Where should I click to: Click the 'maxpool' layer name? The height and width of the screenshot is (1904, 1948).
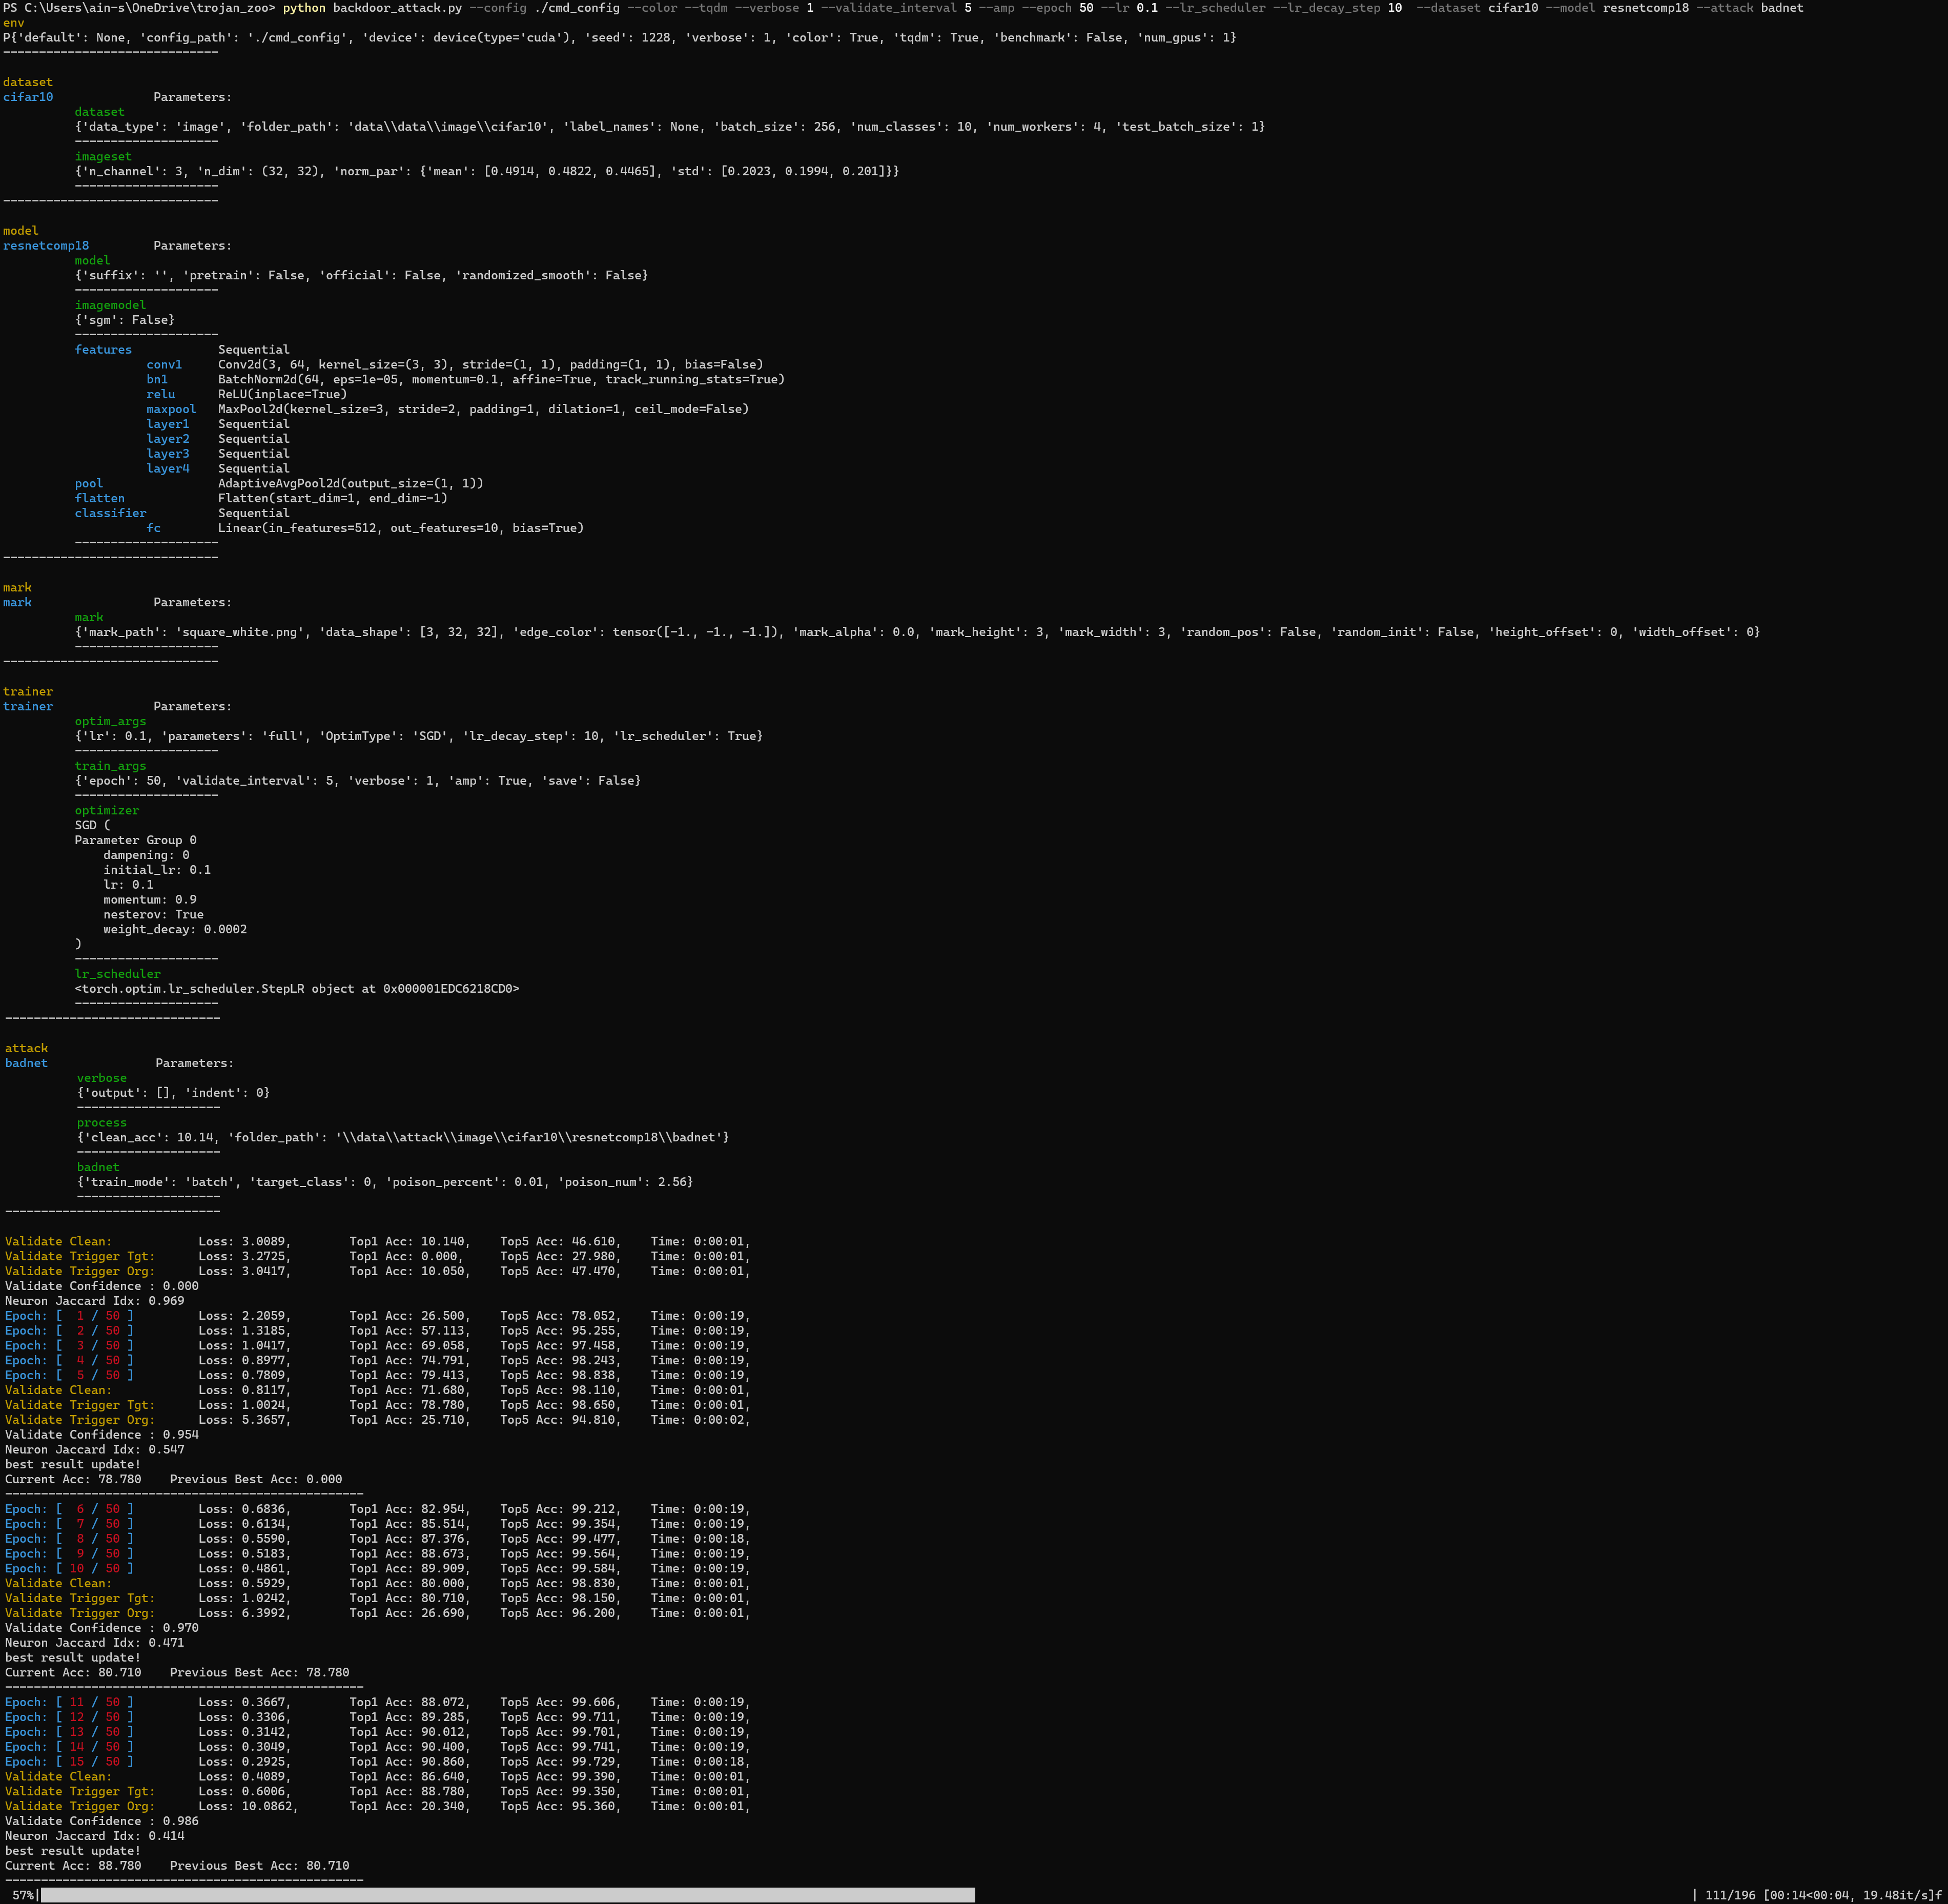tap(171, 409)
